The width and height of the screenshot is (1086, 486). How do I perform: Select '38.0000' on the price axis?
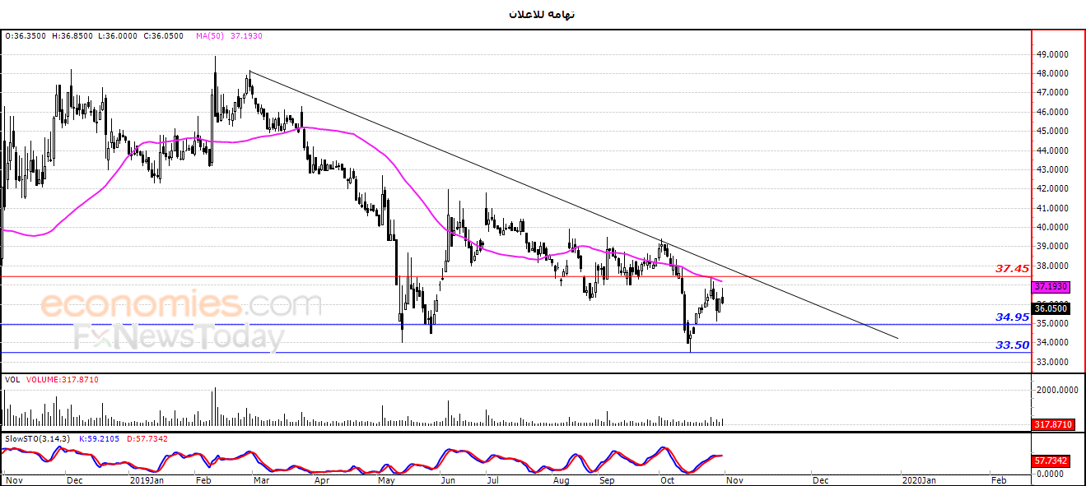click(1053, 266)
